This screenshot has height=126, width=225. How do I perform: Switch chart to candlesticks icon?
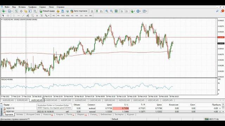click(x=97, y=11)
